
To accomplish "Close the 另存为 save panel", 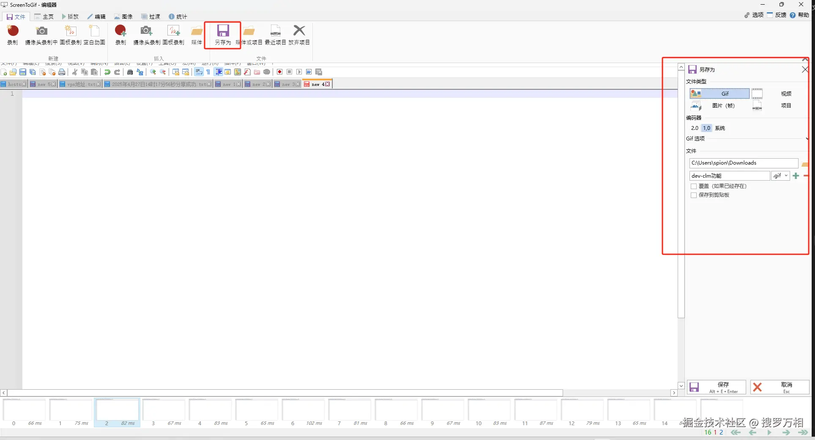I will tap(805, 69).
